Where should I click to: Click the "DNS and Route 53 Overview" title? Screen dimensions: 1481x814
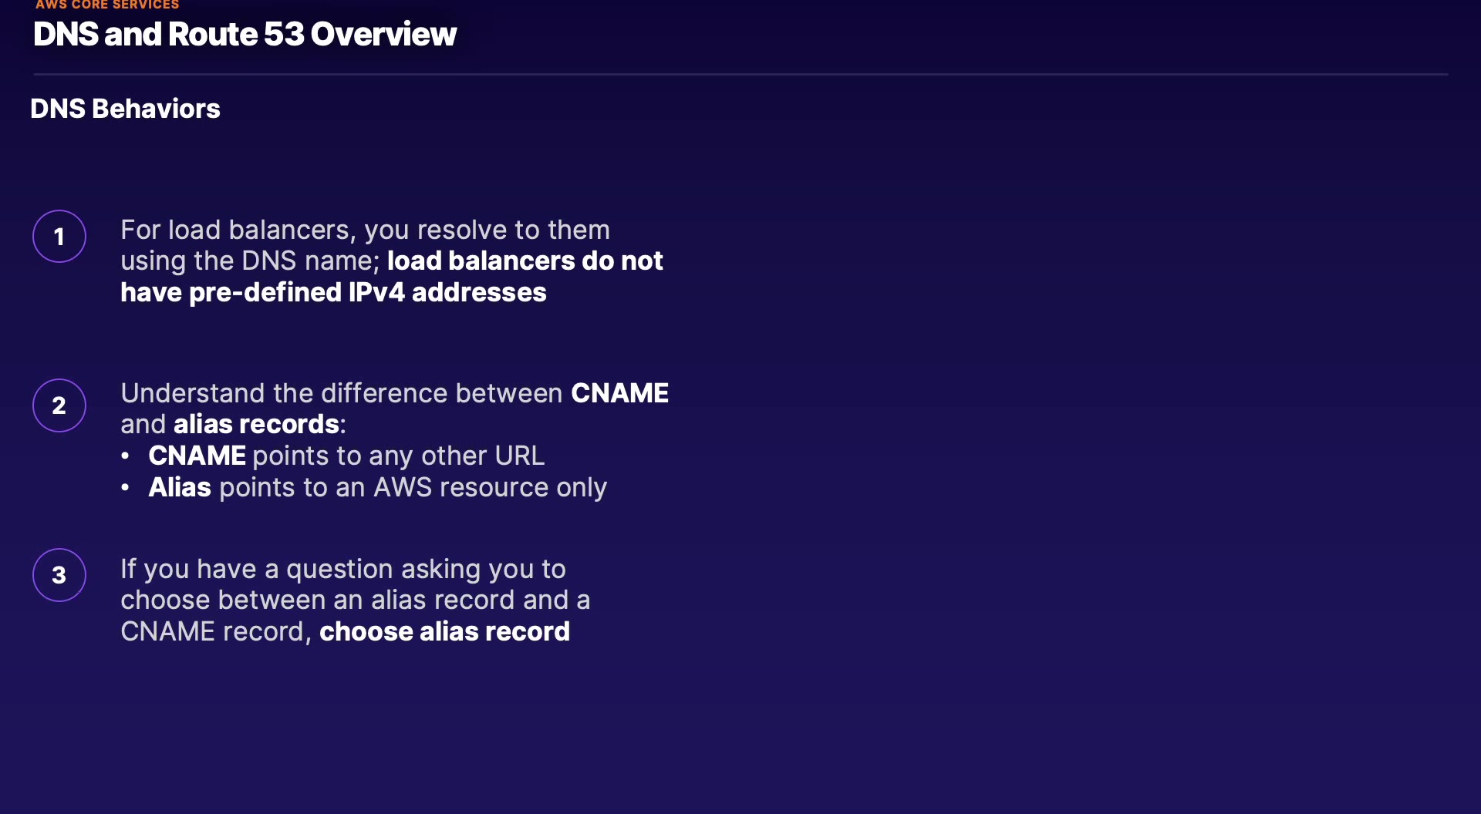point(245,35)
